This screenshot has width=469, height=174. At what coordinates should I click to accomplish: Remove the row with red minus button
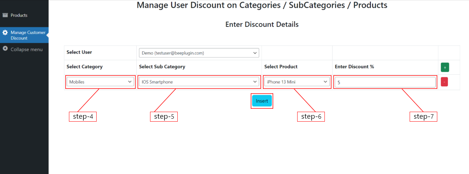click(444, 82)
